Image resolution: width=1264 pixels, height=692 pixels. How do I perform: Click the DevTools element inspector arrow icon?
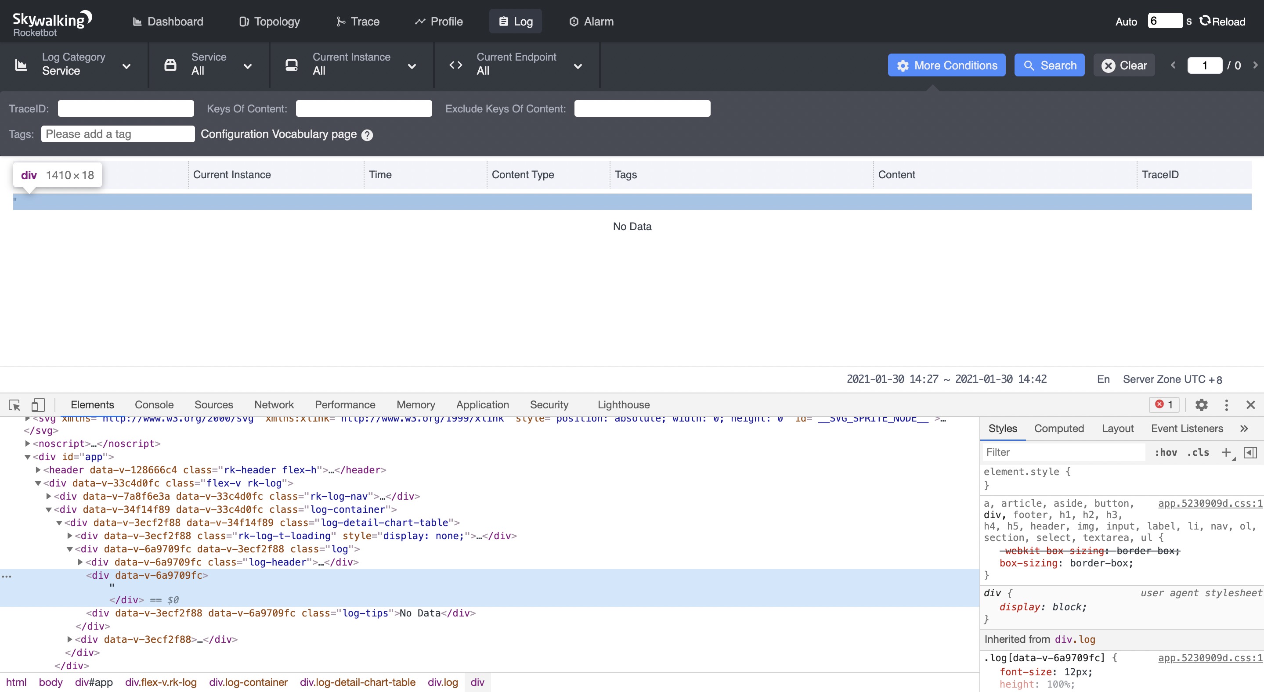[14, 405]
